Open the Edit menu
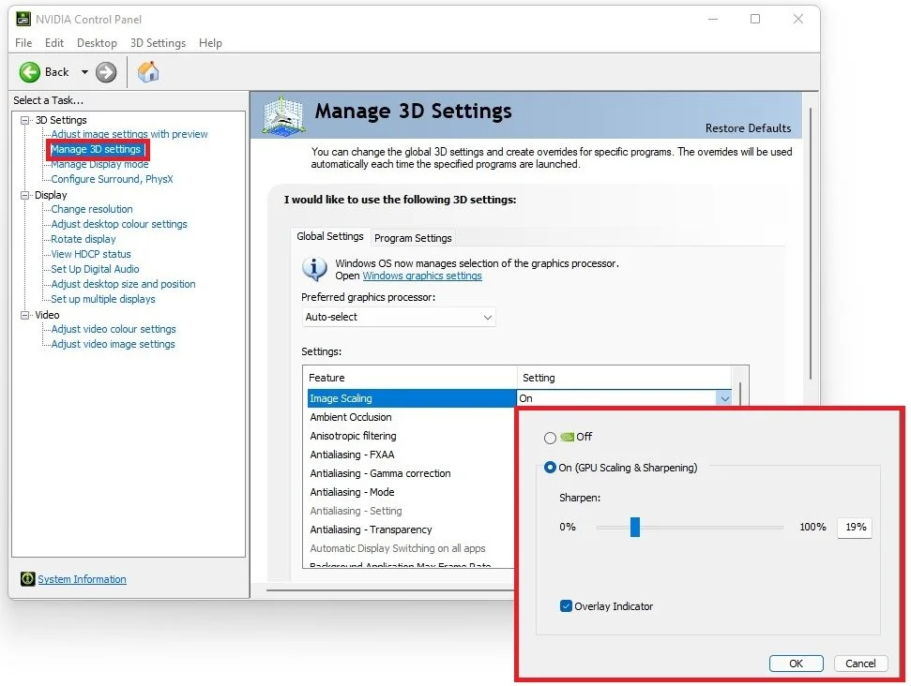Image resolution: width=911 pixels, height=686 pixels. click(54, 43)
